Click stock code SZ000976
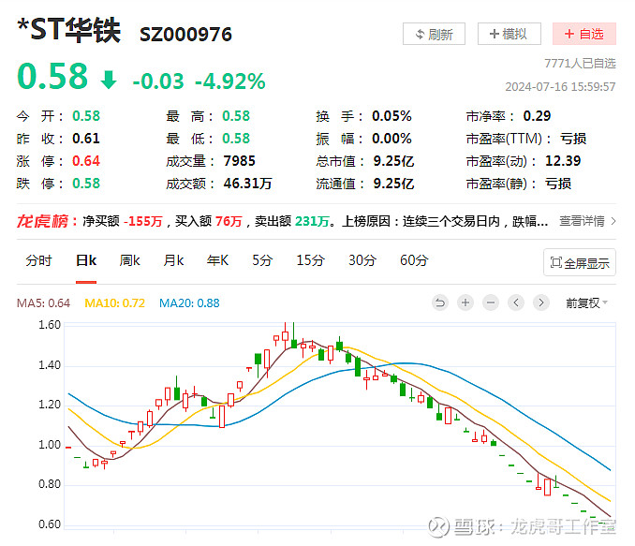This screenshot has width=635, height=546. pos(185,35)
